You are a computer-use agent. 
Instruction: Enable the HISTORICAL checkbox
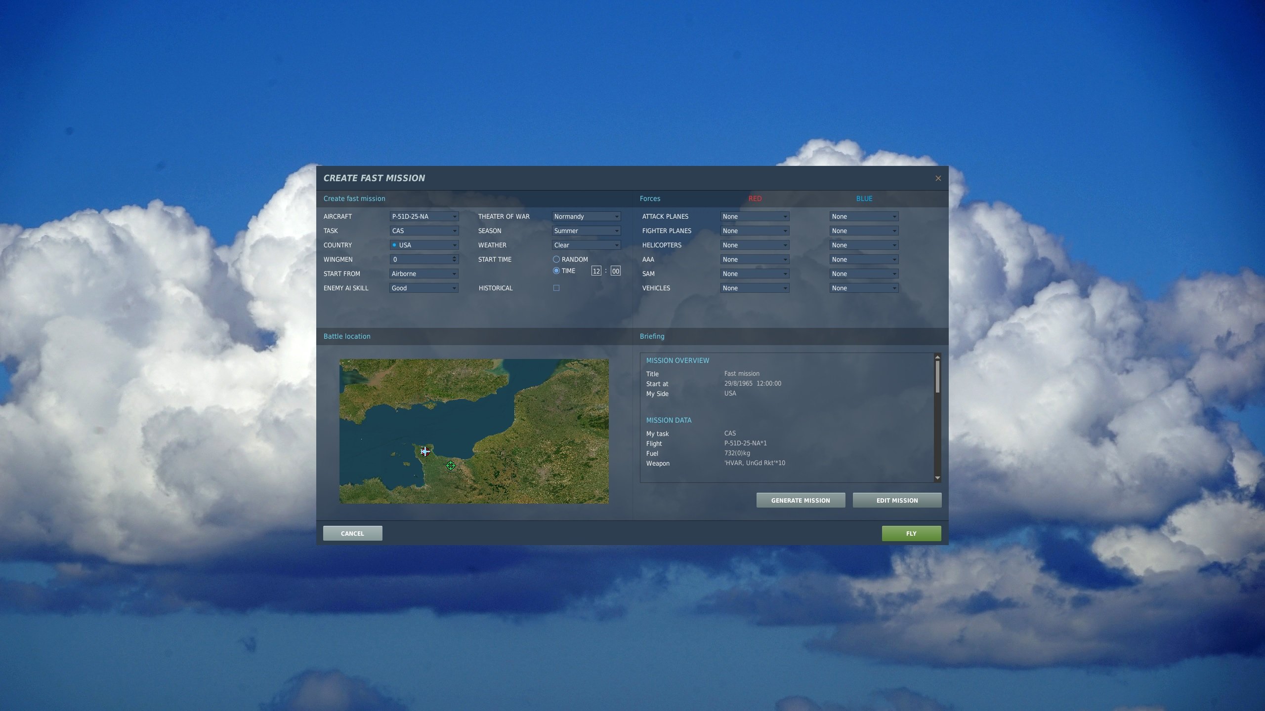click(556, 288)
